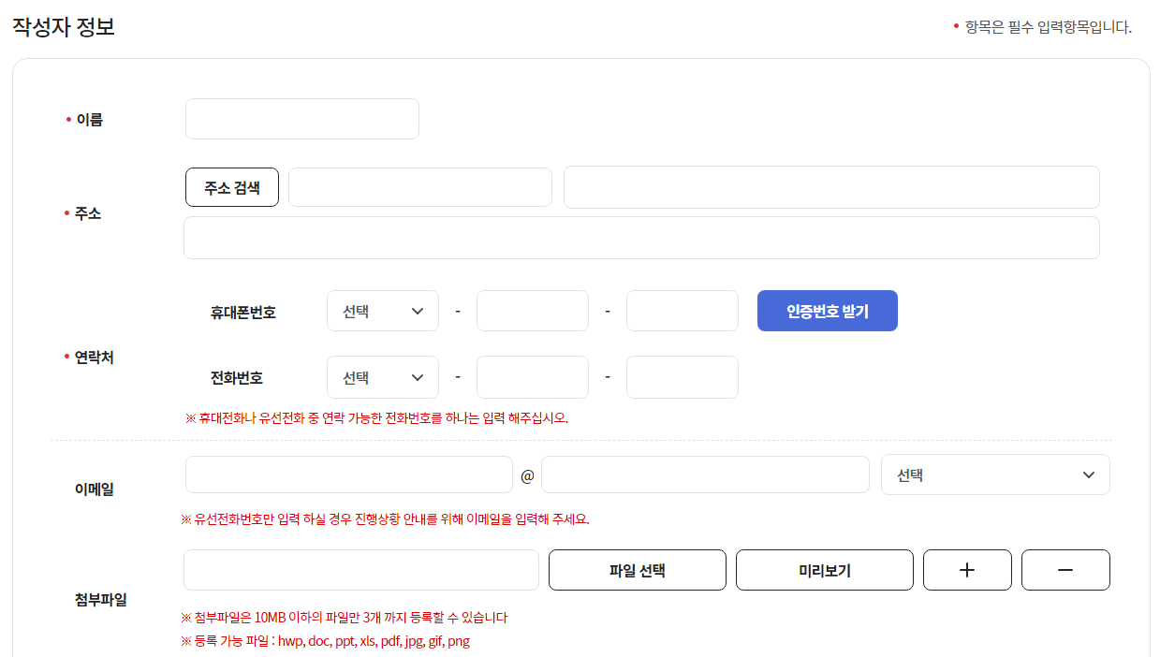This screenshot has width=1160, height=657.
Task: Click the 첨부파일 label
Action: point(101,600)
